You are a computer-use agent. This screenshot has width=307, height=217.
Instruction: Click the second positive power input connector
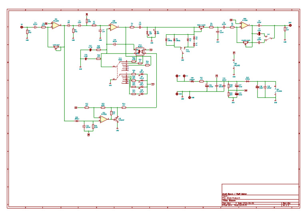[184, 76]
